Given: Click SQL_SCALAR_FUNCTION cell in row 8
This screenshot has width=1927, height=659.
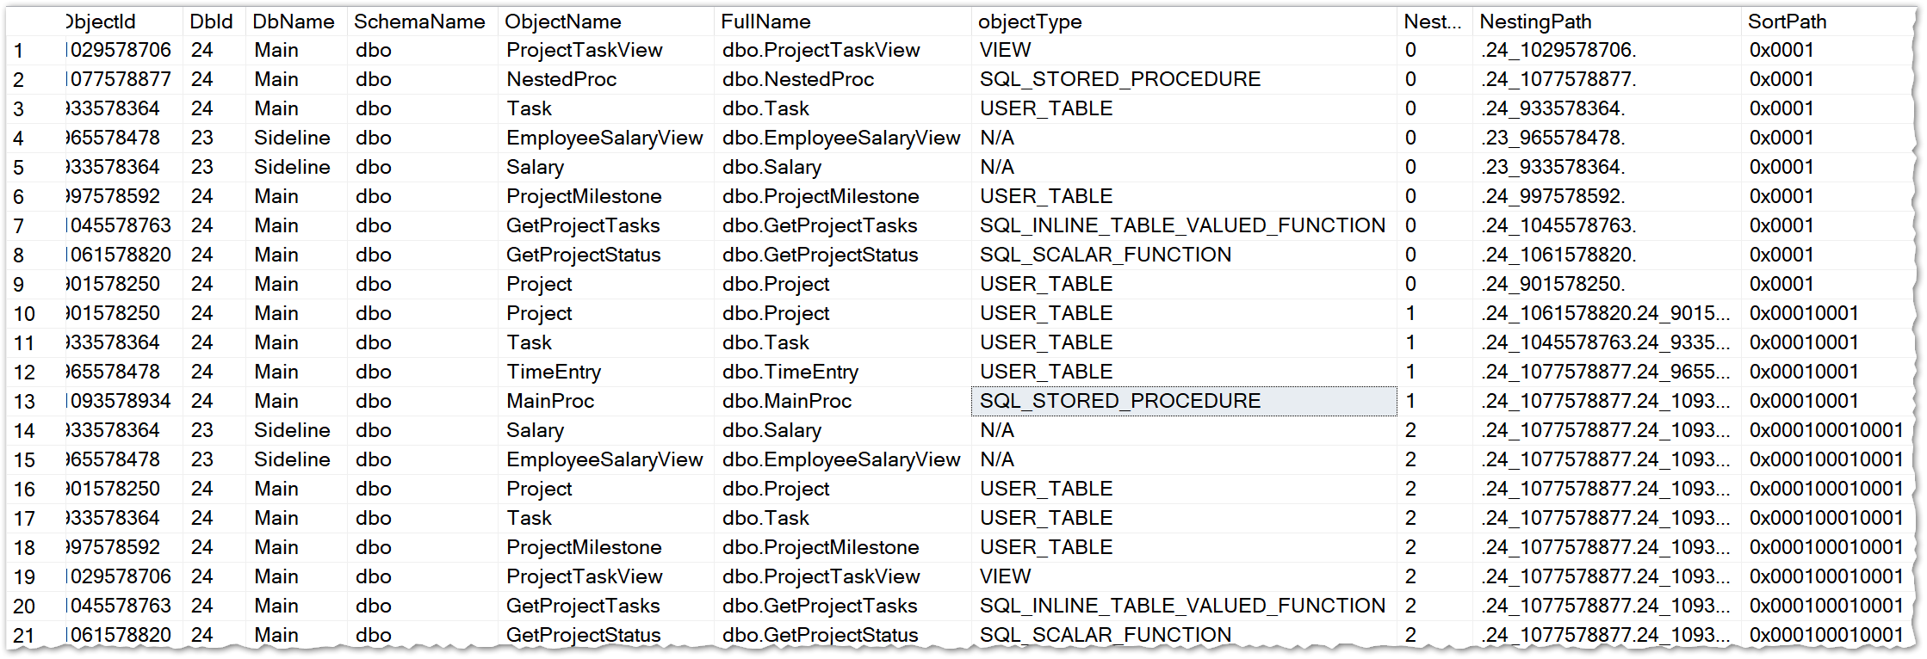Looking at the screenshot, I should [1184, 255].
